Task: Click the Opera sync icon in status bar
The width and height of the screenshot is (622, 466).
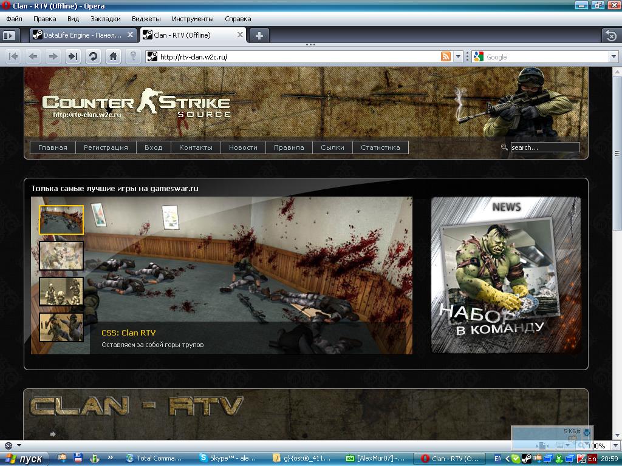Action: point(9,445)
